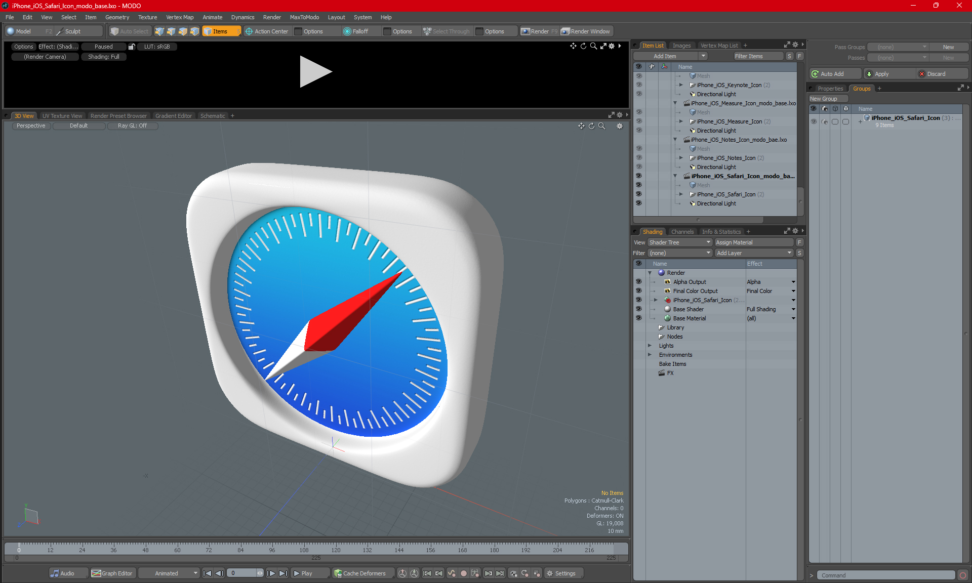Collapse iPhone_iOS_Notes_Icon_modo_bae.lxo scene
This screenshot has width=972, height=583.
[x=675, y=140]
